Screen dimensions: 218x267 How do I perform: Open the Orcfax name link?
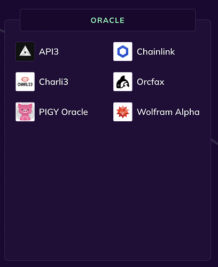click(151, 82)
